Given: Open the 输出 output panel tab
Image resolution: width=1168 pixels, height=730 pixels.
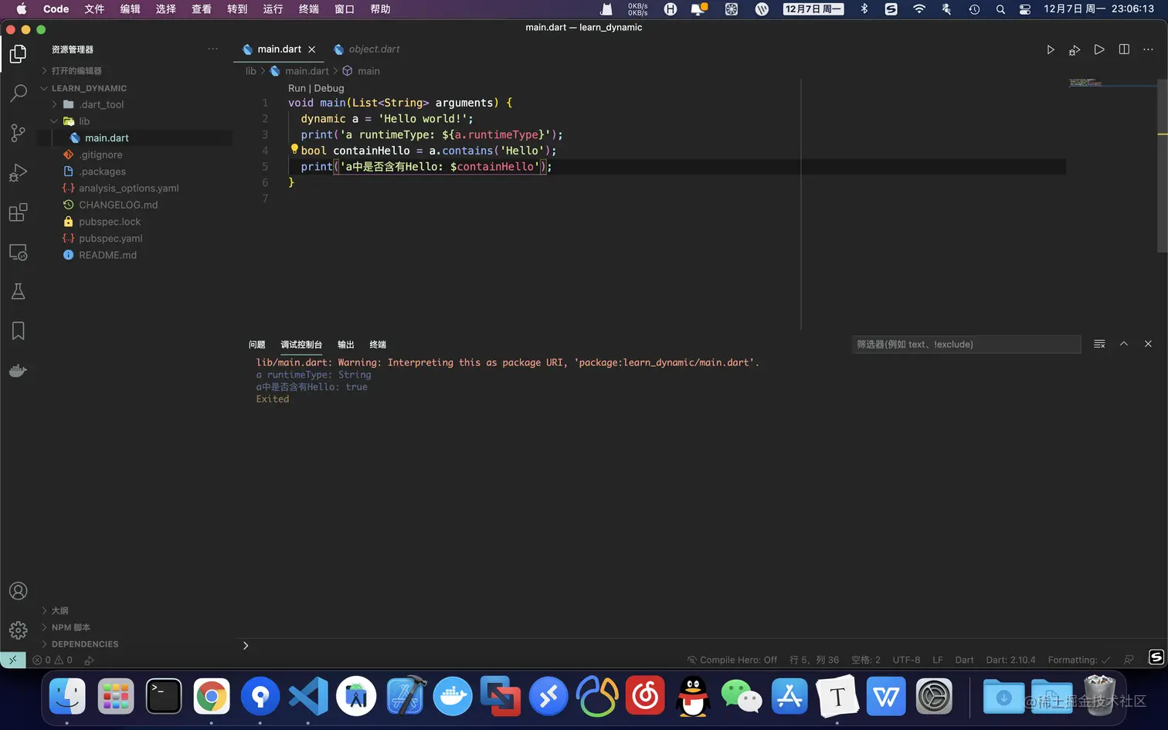Looking at the screenshot, I should [x=346, y=345].
